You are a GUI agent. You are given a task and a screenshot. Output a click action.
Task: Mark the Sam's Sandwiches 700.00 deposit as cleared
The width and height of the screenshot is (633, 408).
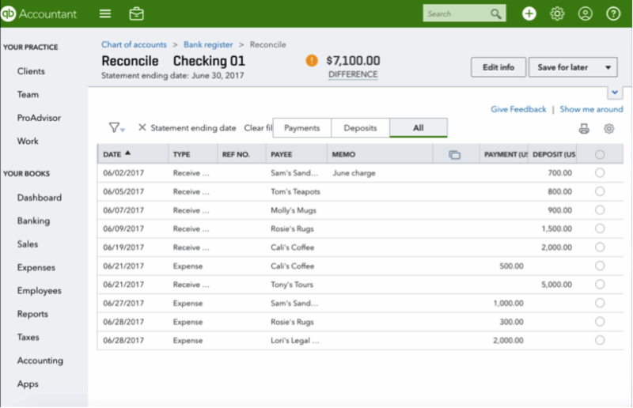tap(599, 172)
